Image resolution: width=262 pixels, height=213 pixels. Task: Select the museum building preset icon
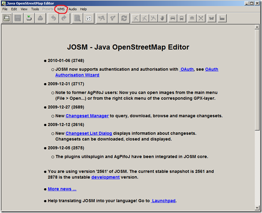pyautogui.click(x=192, y=18)
